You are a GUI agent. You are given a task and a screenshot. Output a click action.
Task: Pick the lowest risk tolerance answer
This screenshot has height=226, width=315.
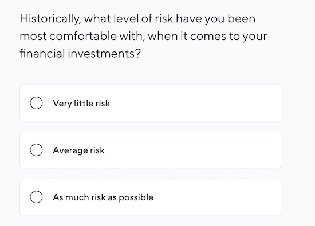click(x=151, y=103)
